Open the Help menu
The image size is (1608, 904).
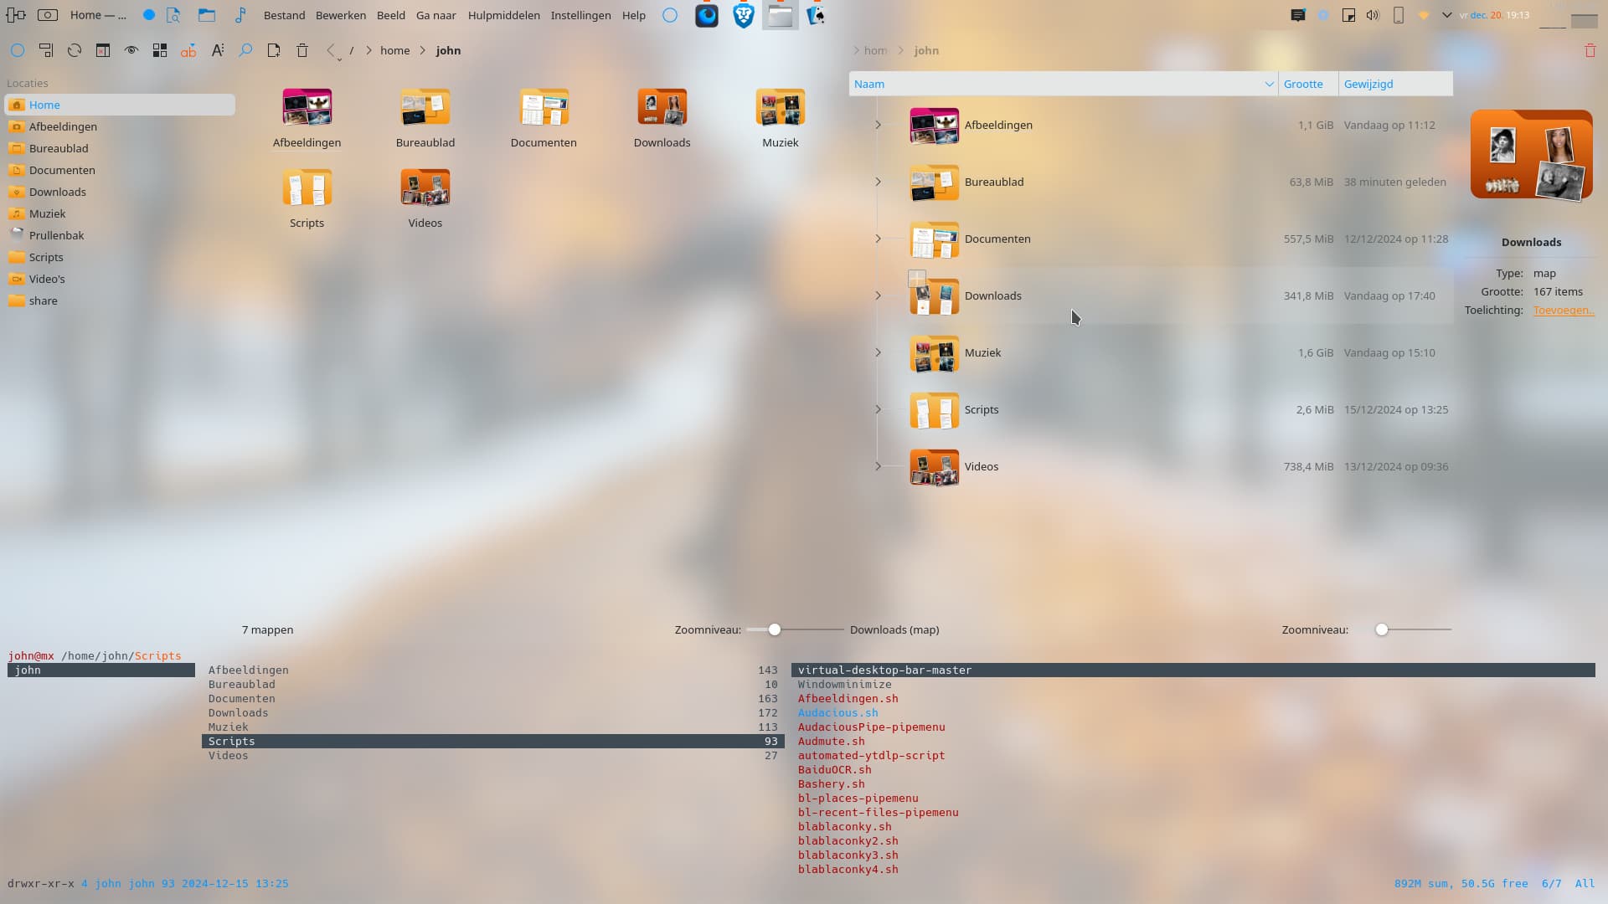(634, 15)
